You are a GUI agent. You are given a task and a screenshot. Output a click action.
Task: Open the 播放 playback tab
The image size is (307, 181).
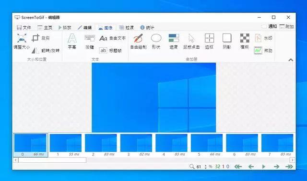(x=65, y=28)
